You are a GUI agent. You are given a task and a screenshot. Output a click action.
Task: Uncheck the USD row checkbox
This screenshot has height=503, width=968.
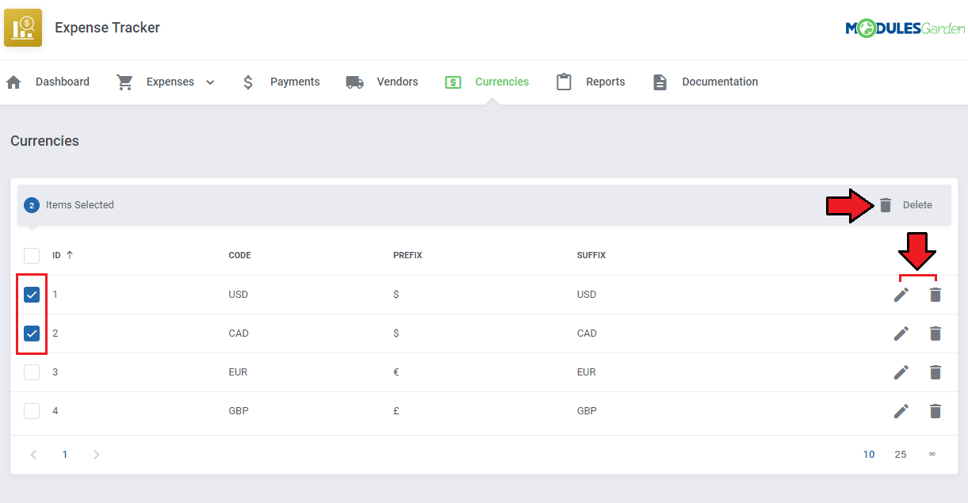32,295
